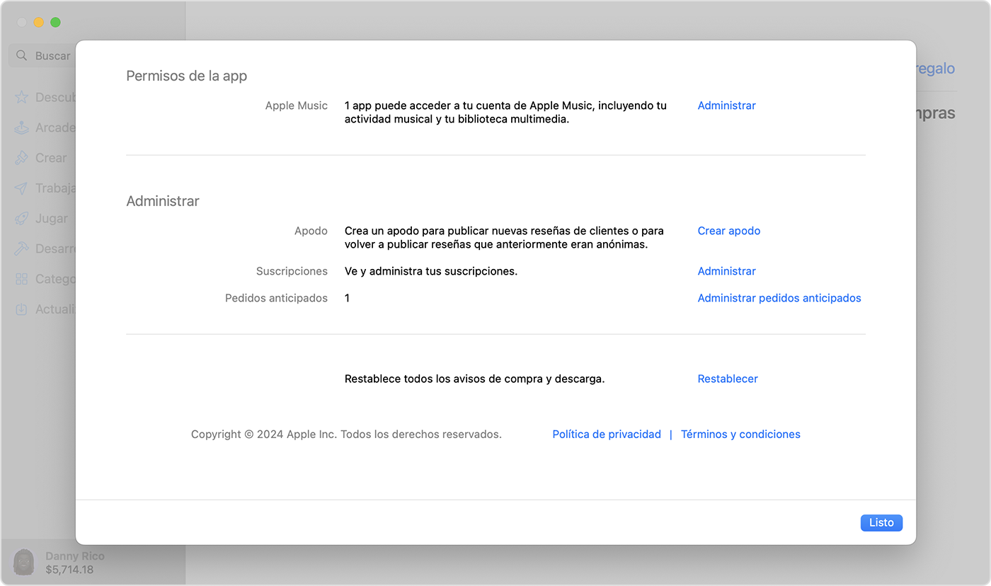Viewport: 991px width, 586px height.
Task: Select the Descubre star icon in the sidebar
Action: 22,97
